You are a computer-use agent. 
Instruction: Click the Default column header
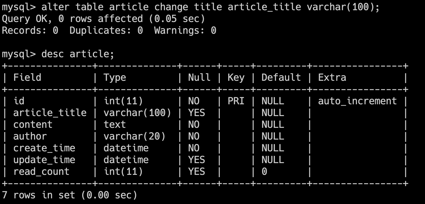(x=281, y=77)
